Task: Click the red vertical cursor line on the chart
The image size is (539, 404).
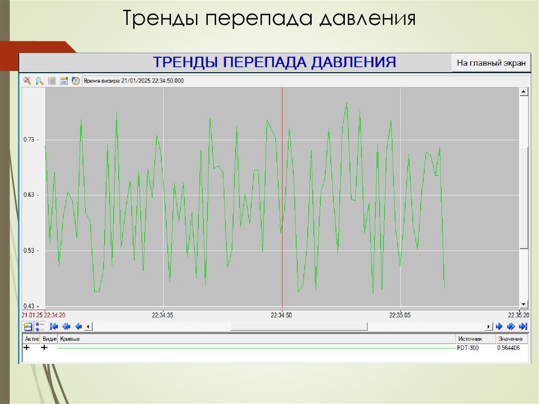Action: point(282,198)
